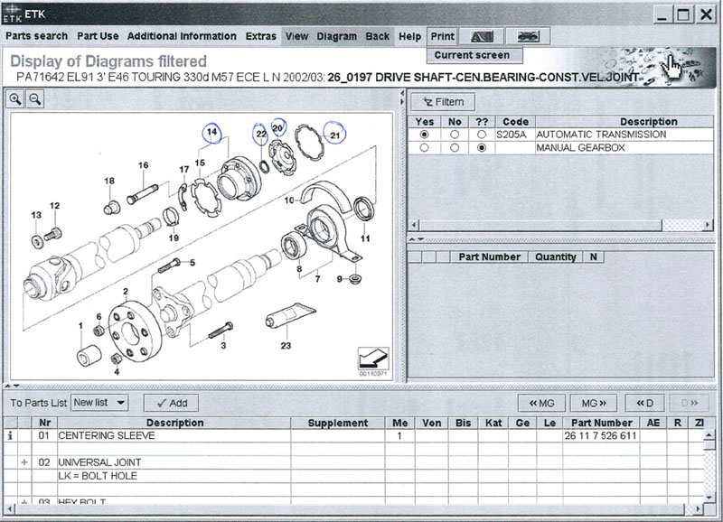Viewport: 723px width, 522px height.
Task: Choose Current screen from Print menu
Action: pos(472,55)
